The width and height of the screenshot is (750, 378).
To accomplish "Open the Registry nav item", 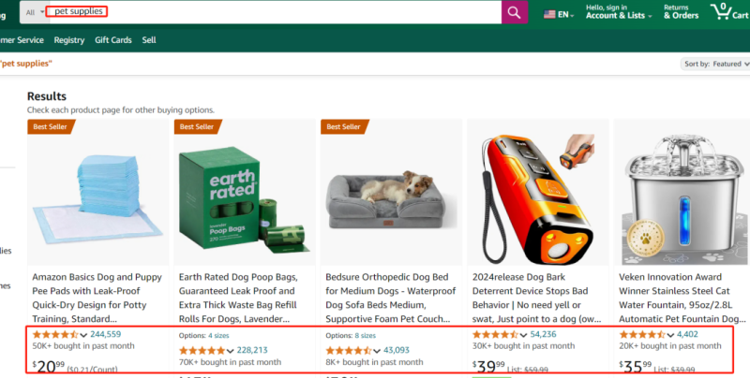I will [69, 40].
